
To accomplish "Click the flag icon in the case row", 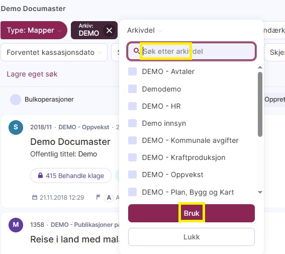I will click(x=99, y=197).
